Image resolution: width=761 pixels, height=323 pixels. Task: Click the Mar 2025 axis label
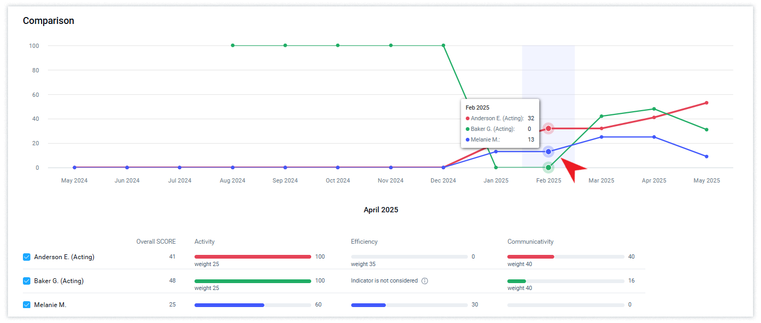[x=601, y=180]
